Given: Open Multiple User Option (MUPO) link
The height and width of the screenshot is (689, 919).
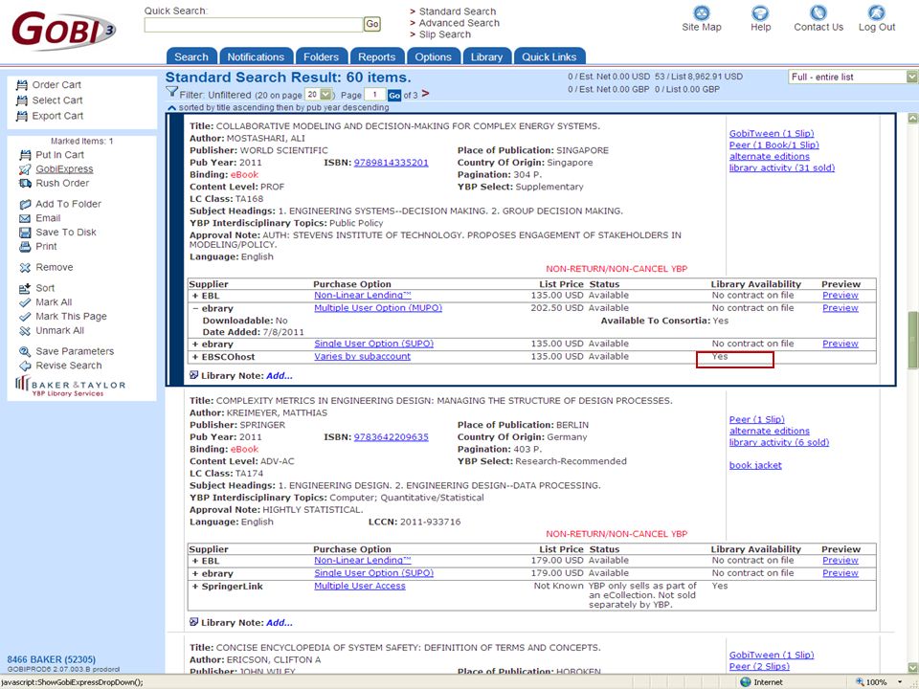Looking at the screenshot, I should tap(378, 308).
